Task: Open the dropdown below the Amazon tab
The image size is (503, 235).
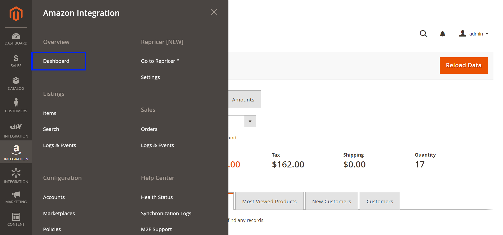Action: click(250, 121)
